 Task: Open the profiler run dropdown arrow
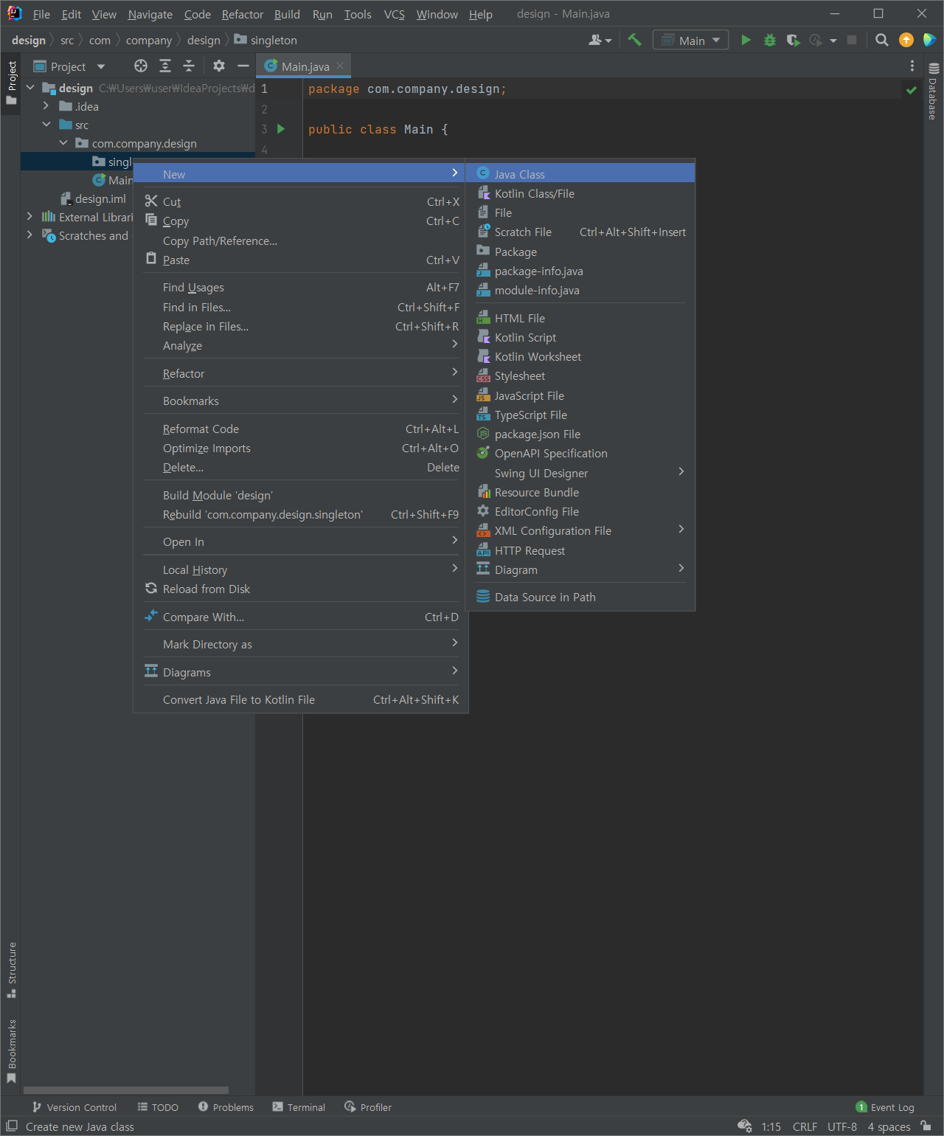click(833, 41)
